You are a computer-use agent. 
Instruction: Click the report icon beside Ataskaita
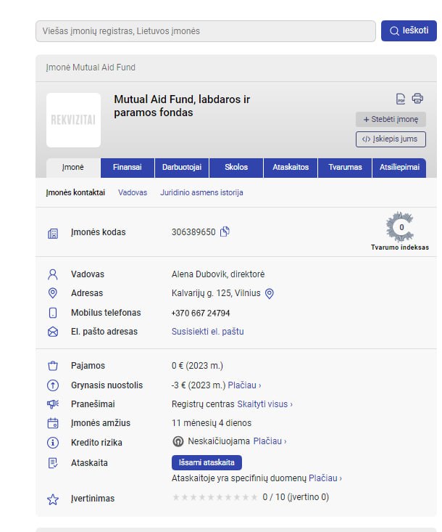[53, 463]
